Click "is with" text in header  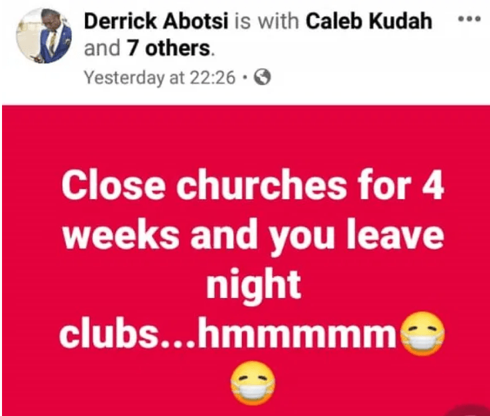[x=267, y=21]
